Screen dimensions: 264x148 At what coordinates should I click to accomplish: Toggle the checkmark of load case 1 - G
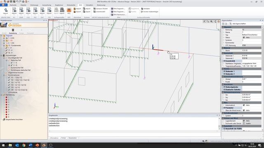12,63
